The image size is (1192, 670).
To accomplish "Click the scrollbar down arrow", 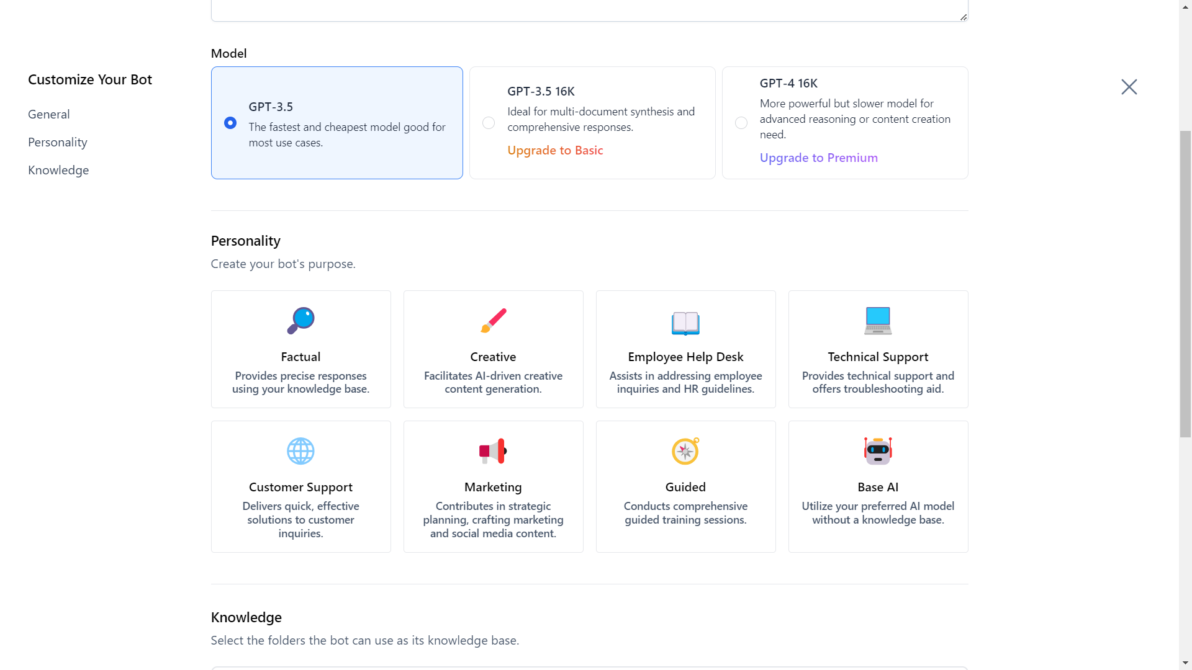I will (1185, 664).
